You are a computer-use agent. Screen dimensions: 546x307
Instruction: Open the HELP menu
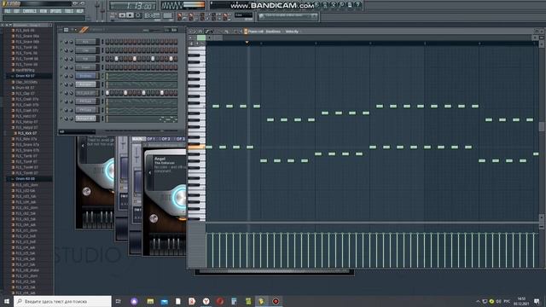click(x=79, y=11)
